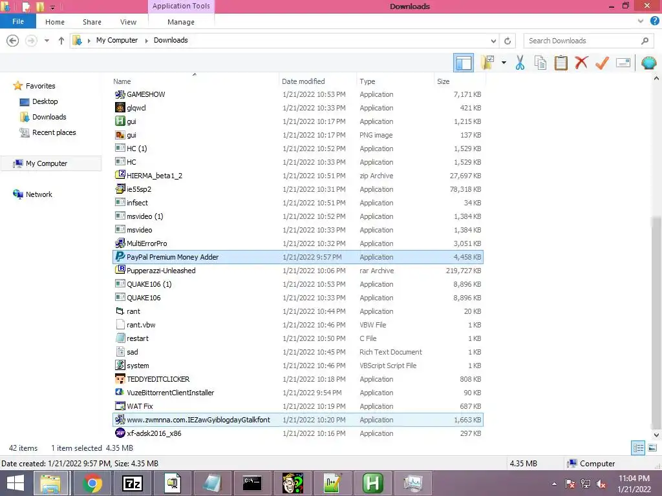The width and height of the screenshot is (662, 496).
Task: Select Favorites in the navigation pane
Action: [41, 86]
